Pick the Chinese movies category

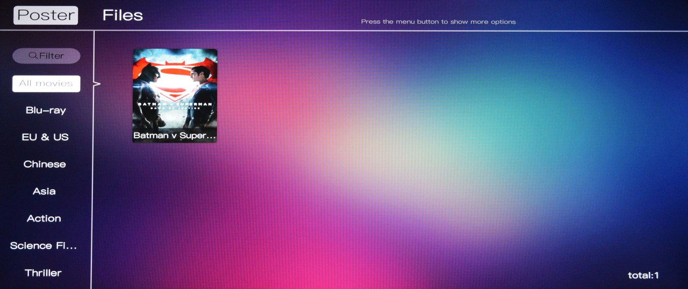pos(45,165)
